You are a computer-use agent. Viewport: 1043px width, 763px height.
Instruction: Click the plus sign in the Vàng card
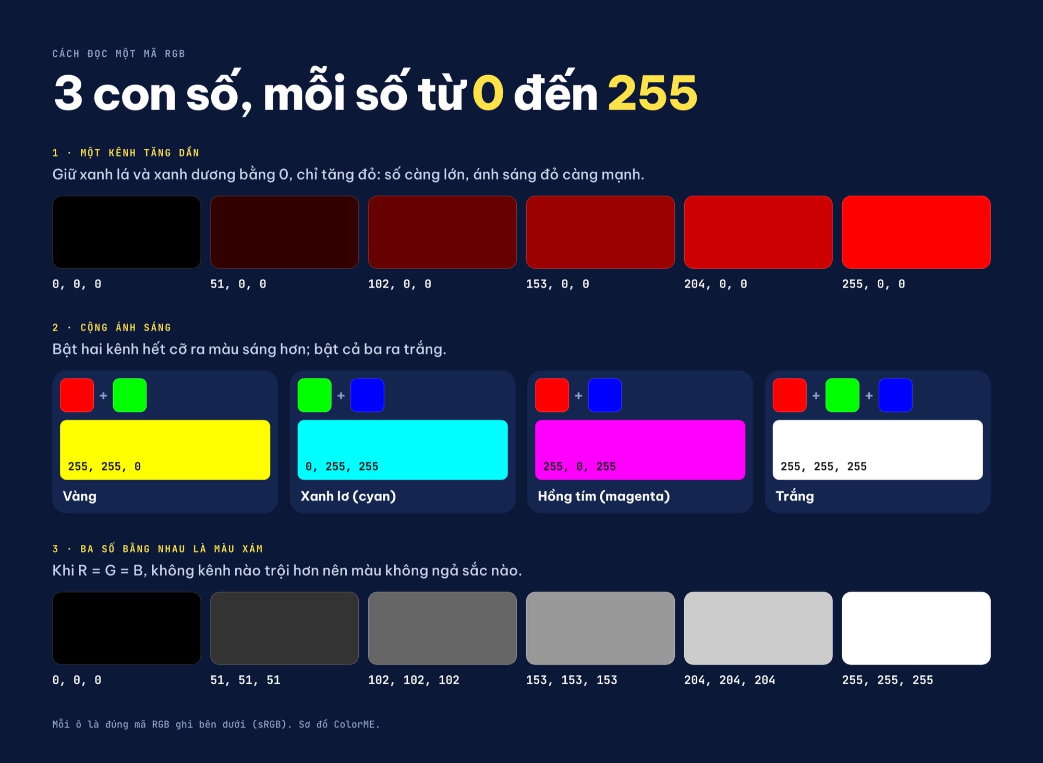103,396
